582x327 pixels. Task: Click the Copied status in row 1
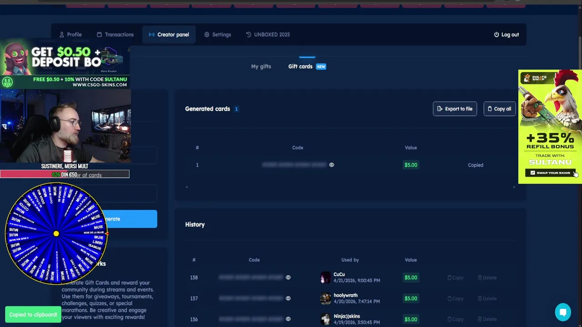click(x=476, y=165)
